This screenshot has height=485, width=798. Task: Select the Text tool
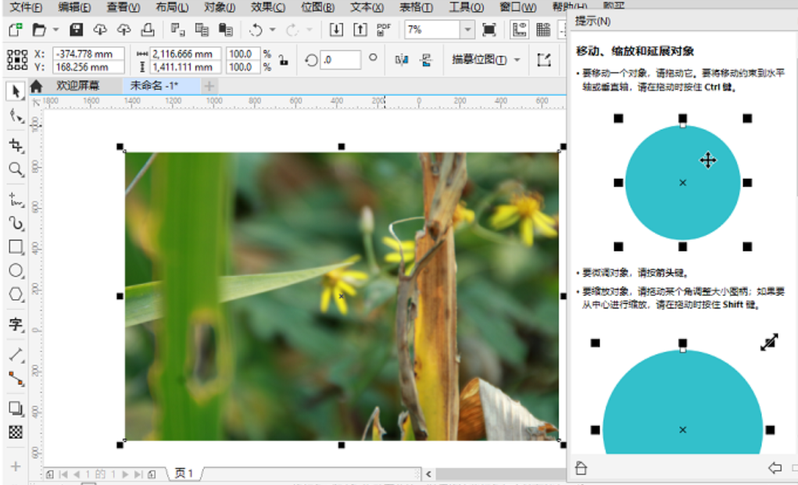click(x=16, y=324)
